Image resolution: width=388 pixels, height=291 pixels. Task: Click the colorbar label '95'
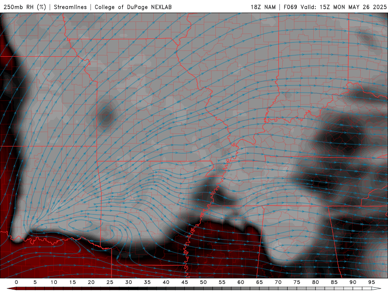pos(372,282)
